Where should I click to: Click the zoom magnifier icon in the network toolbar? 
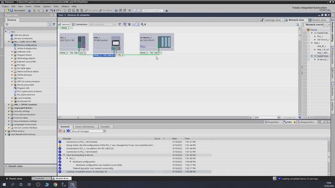(x=142, y=25)
